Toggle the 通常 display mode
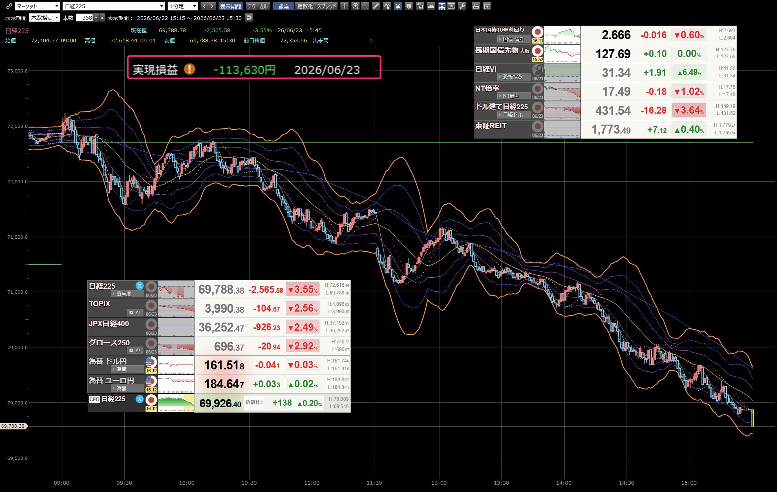 coord(284,6)
